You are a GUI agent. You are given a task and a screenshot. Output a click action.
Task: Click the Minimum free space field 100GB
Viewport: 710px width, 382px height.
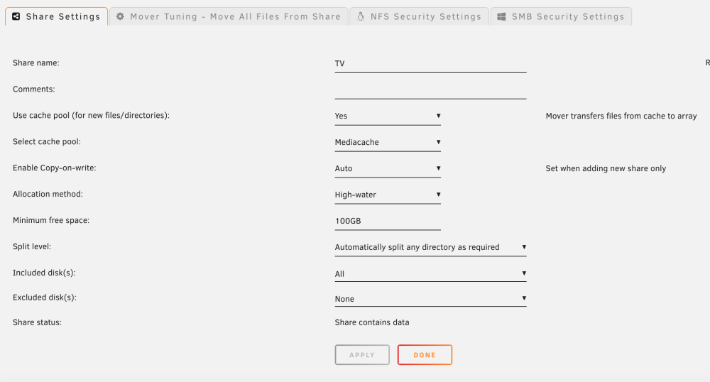tap(388, 222)
